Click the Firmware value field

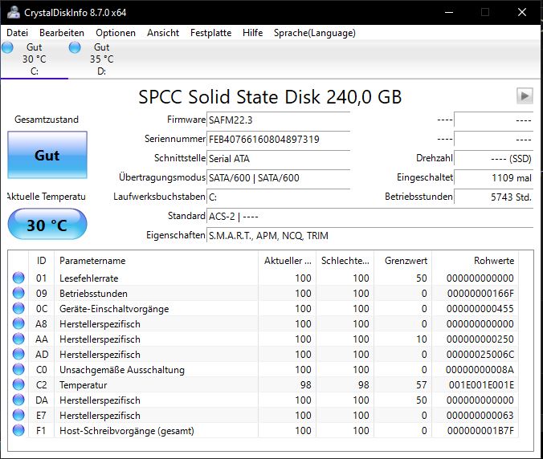point(278,120)
